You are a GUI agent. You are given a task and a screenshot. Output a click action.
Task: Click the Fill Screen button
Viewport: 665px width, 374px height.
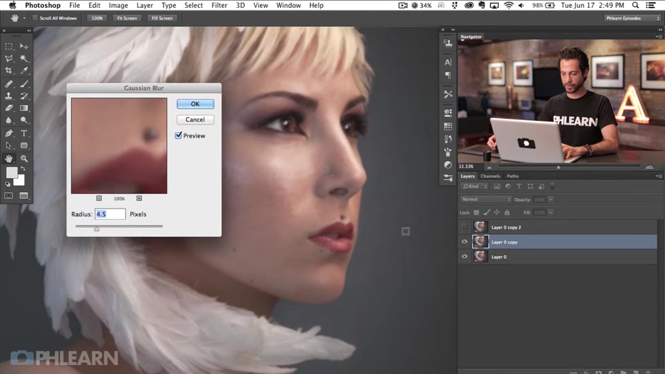tap(162, 18)
